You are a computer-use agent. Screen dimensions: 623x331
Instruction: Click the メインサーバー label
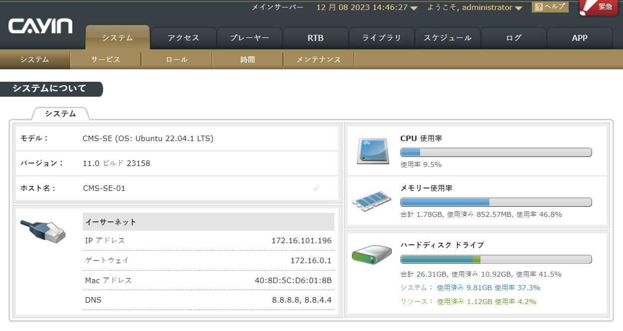pyautogui.click(x=278, y=7)
